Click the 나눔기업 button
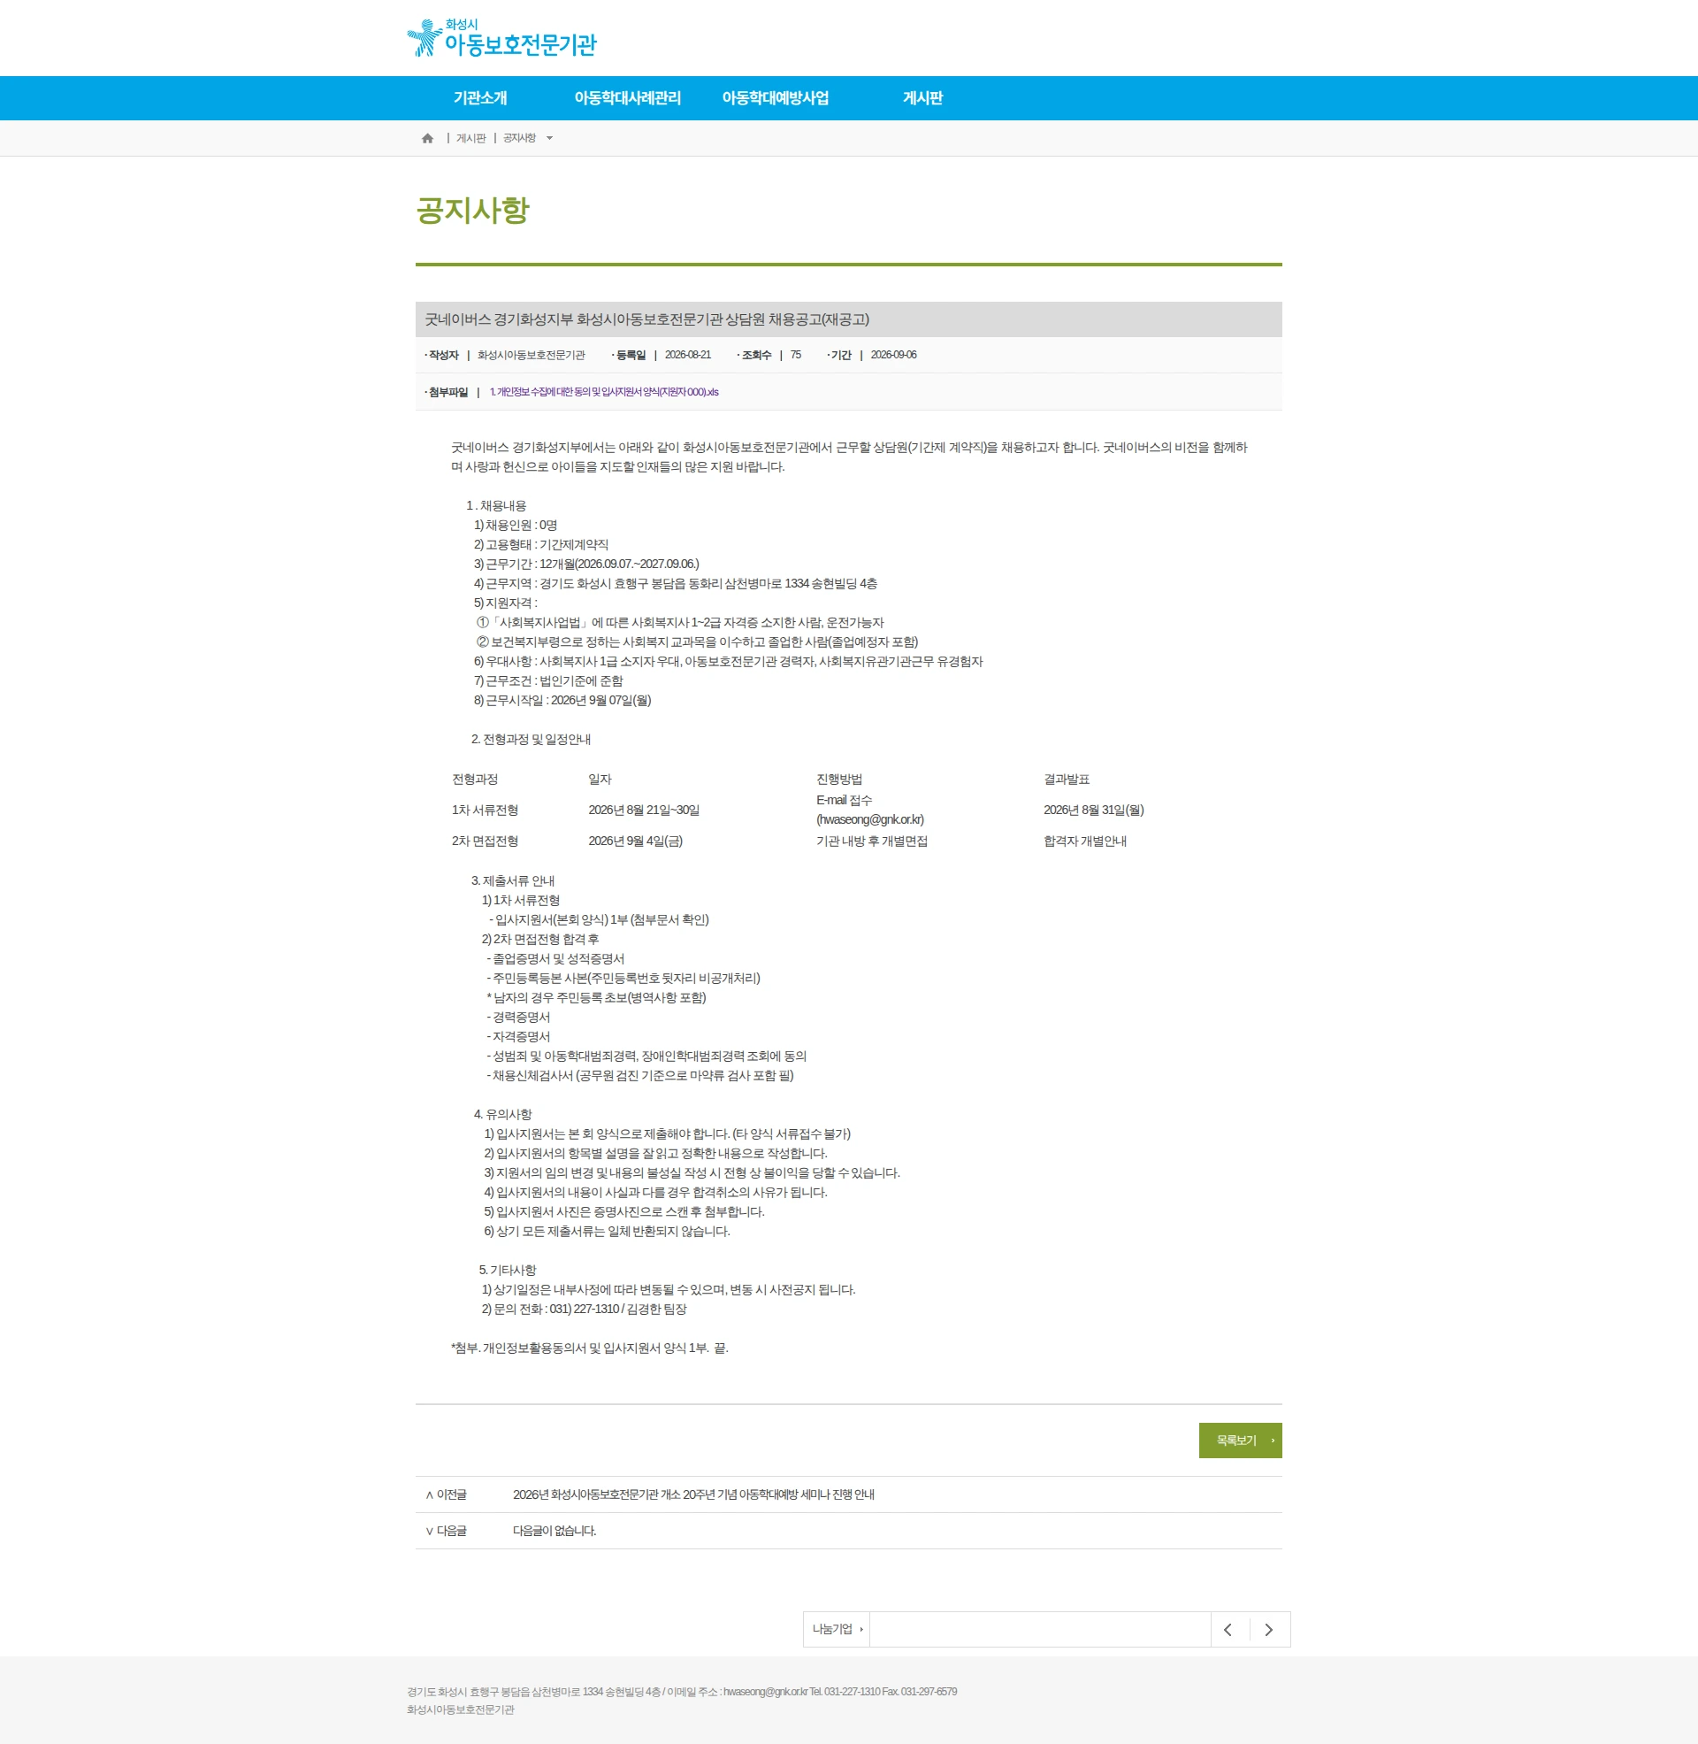Screen dimensions: 1698x1744 (x=837, y=1629)
